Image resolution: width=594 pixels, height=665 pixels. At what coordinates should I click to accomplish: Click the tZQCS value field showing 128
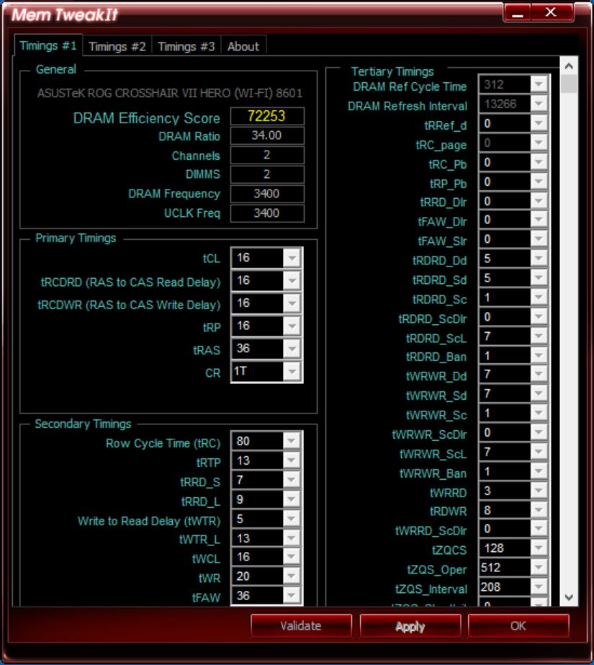pyautogui.click(x=505, y=548)
